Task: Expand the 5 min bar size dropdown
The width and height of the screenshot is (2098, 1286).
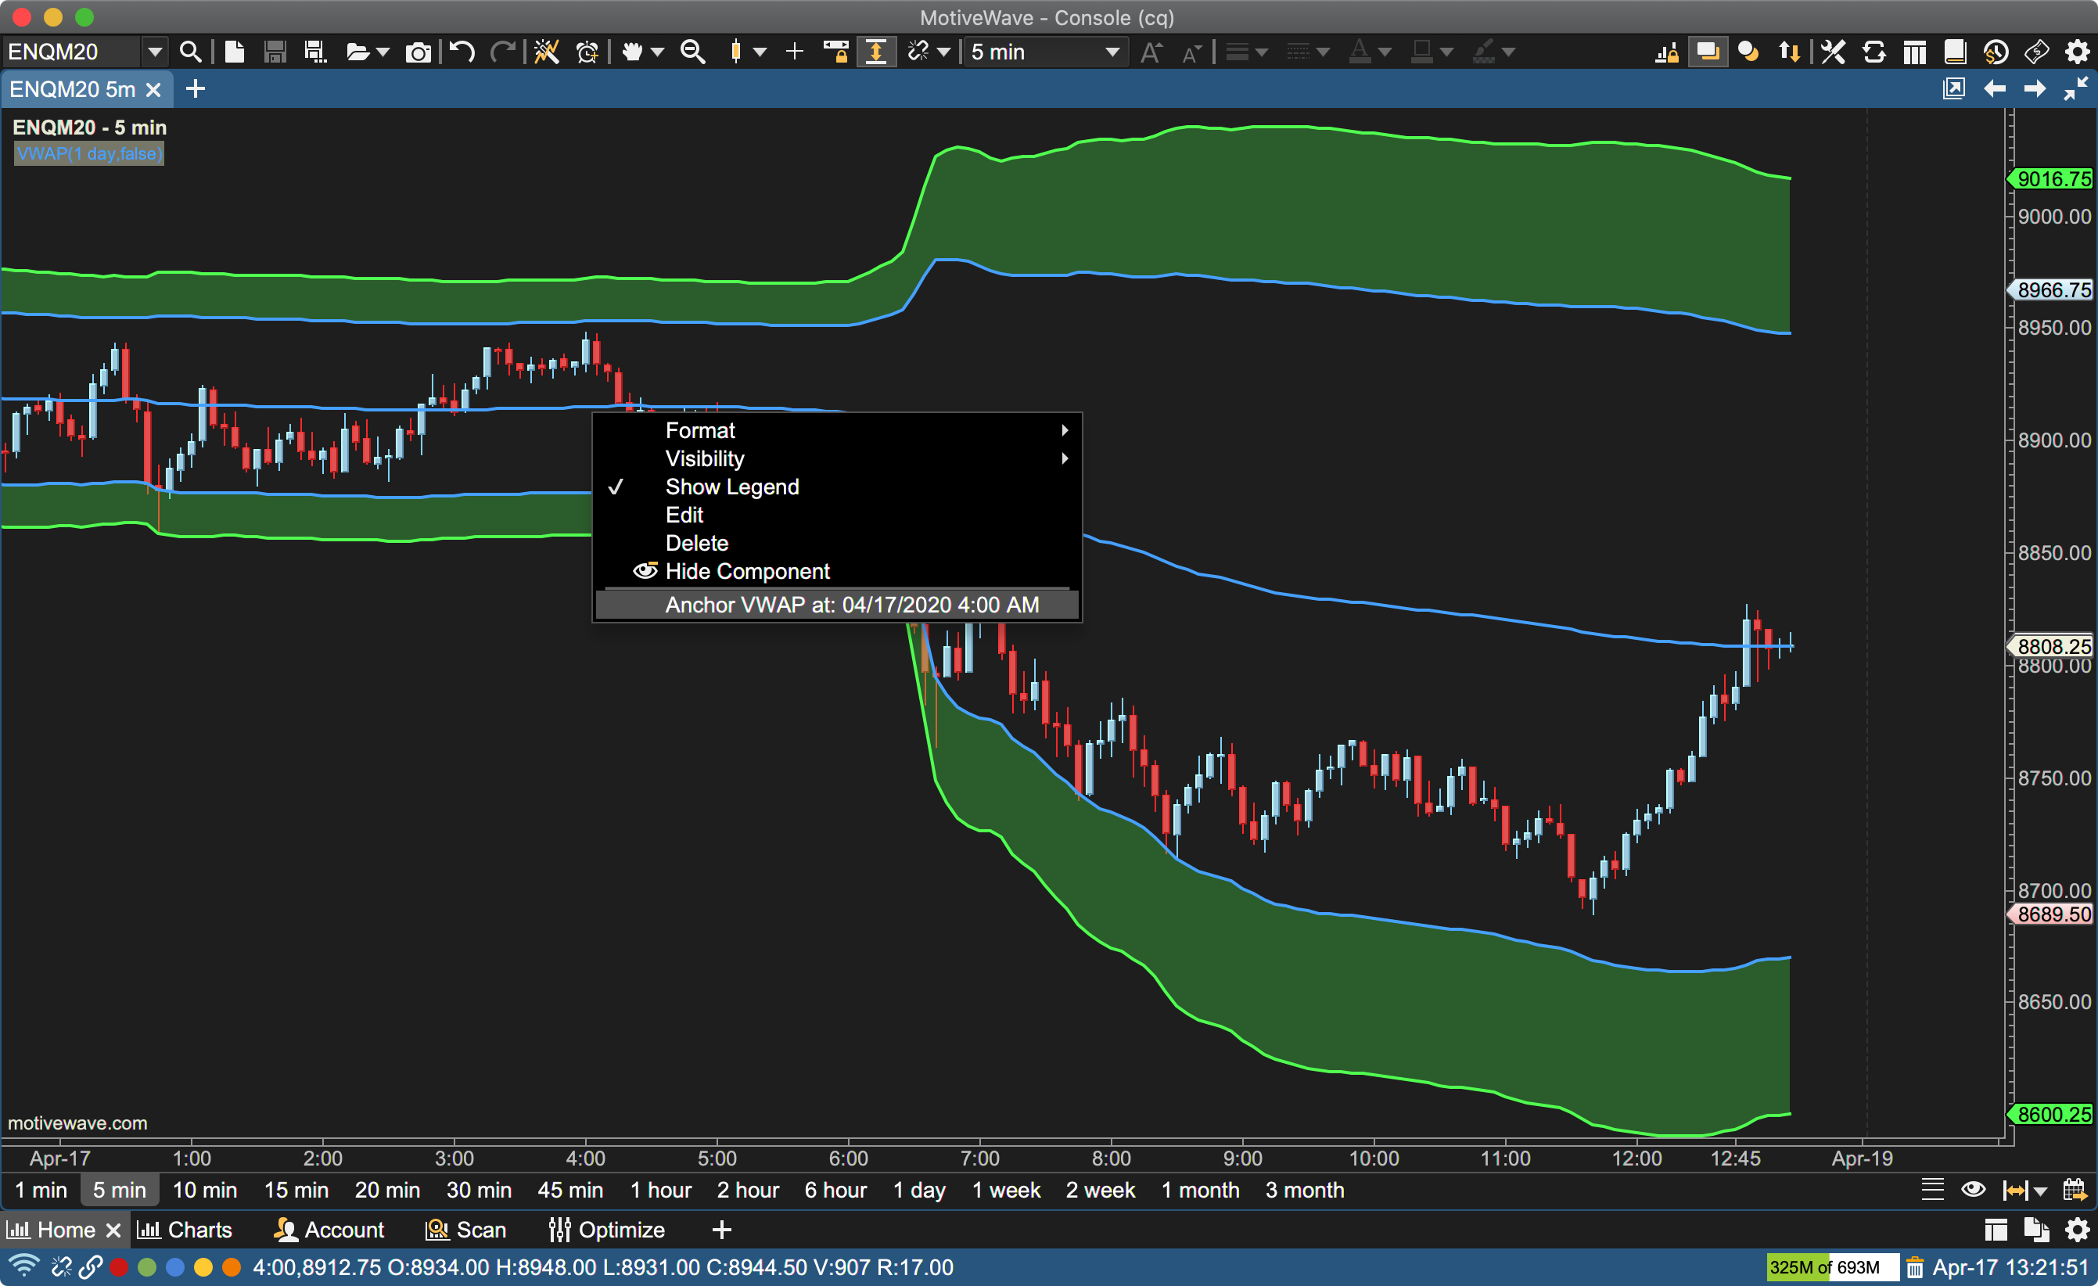Action: click(1111, 53)
